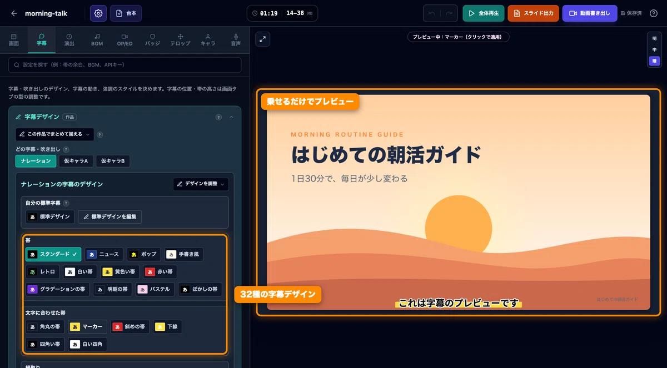The height and width of the screenshot is (368, 667).
Task: Select 仮キャラA subtitle target
Action: [x=76, y=161]
